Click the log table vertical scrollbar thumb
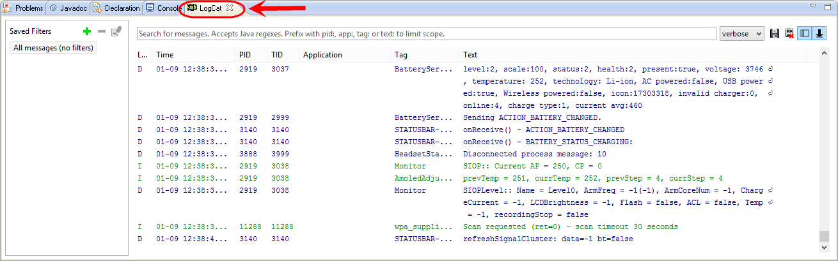 pos(825,237)
